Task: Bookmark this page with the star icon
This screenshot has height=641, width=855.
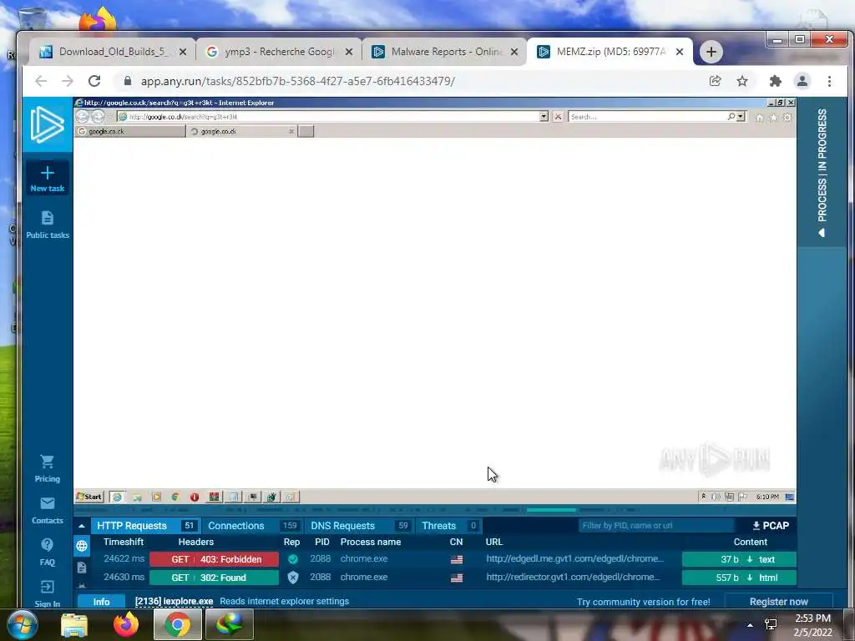Action: click(742, 81)
